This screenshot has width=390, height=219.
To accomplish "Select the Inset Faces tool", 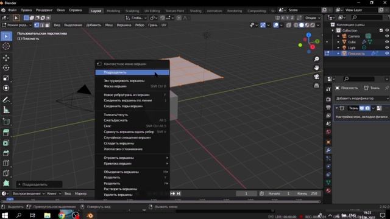I will [x=6, y=143].
